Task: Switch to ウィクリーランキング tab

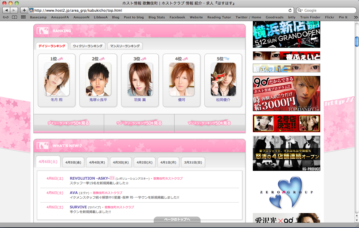Action: pyautogui.click(x=87, y=46)
